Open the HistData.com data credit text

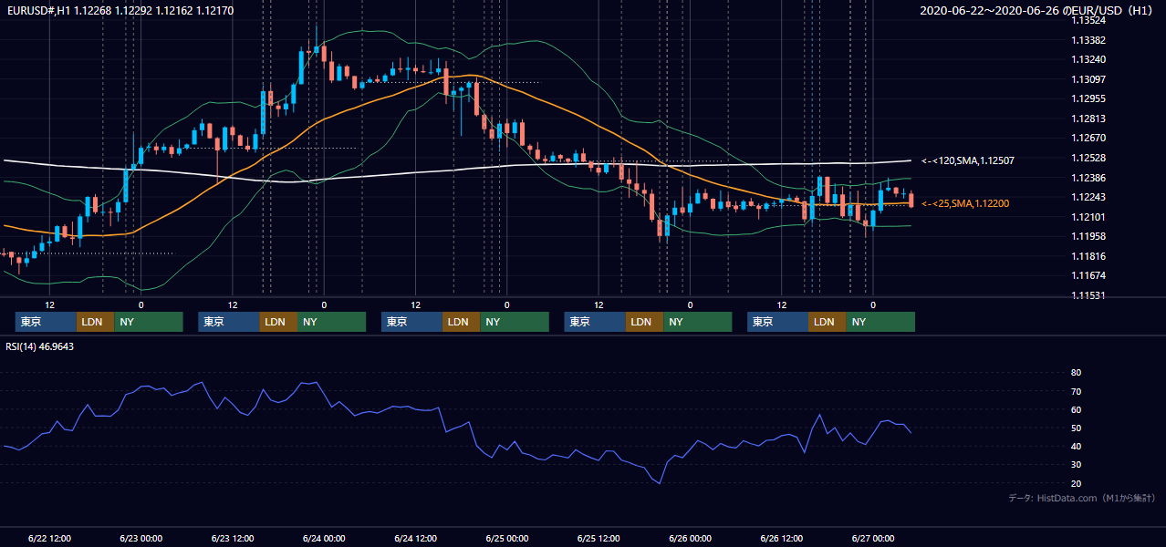point(1081,498)
